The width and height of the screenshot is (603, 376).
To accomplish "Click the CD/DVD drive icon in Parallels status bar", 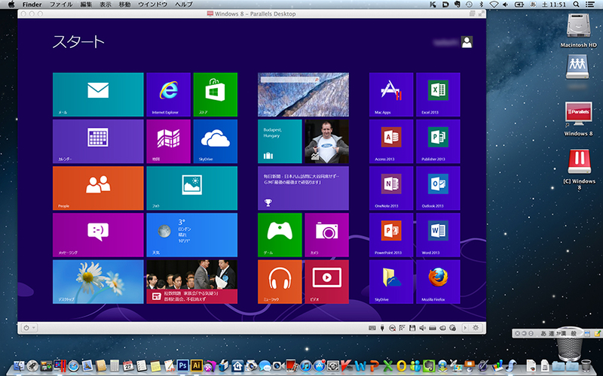I will (392, 328).
